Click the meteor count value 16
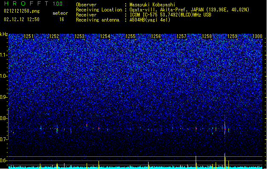The image size is (267, 169). pos(62,19)
